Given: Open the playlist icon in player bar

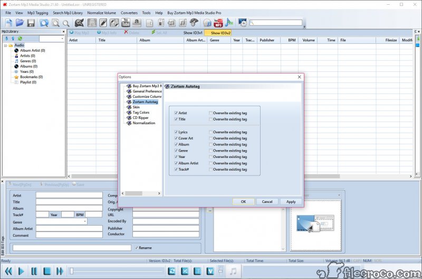Looking at the screenshot, I should [197, 271].
